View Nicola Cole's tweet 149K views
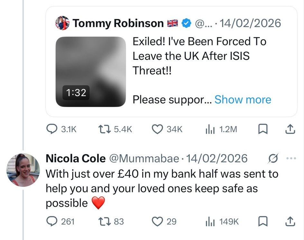Viewport: 304px width, 240px height. [209, 221]
